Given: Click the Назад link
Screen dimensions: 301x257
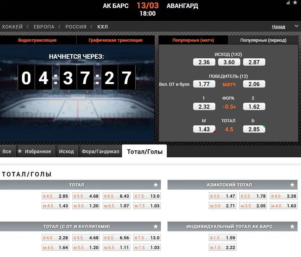Looking at the screenshot, I should [278, 27].
